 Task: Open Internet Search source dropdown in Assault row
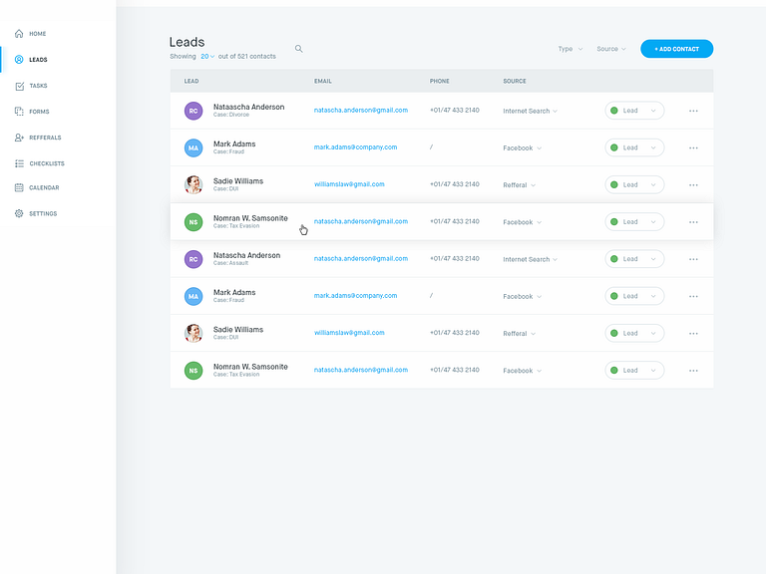pyautogui.click(x=530, y=259)
